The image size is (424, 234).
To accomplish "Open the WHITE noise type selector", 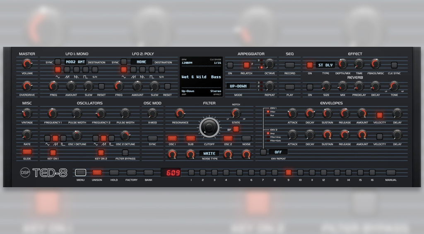I will click(209, 153).
